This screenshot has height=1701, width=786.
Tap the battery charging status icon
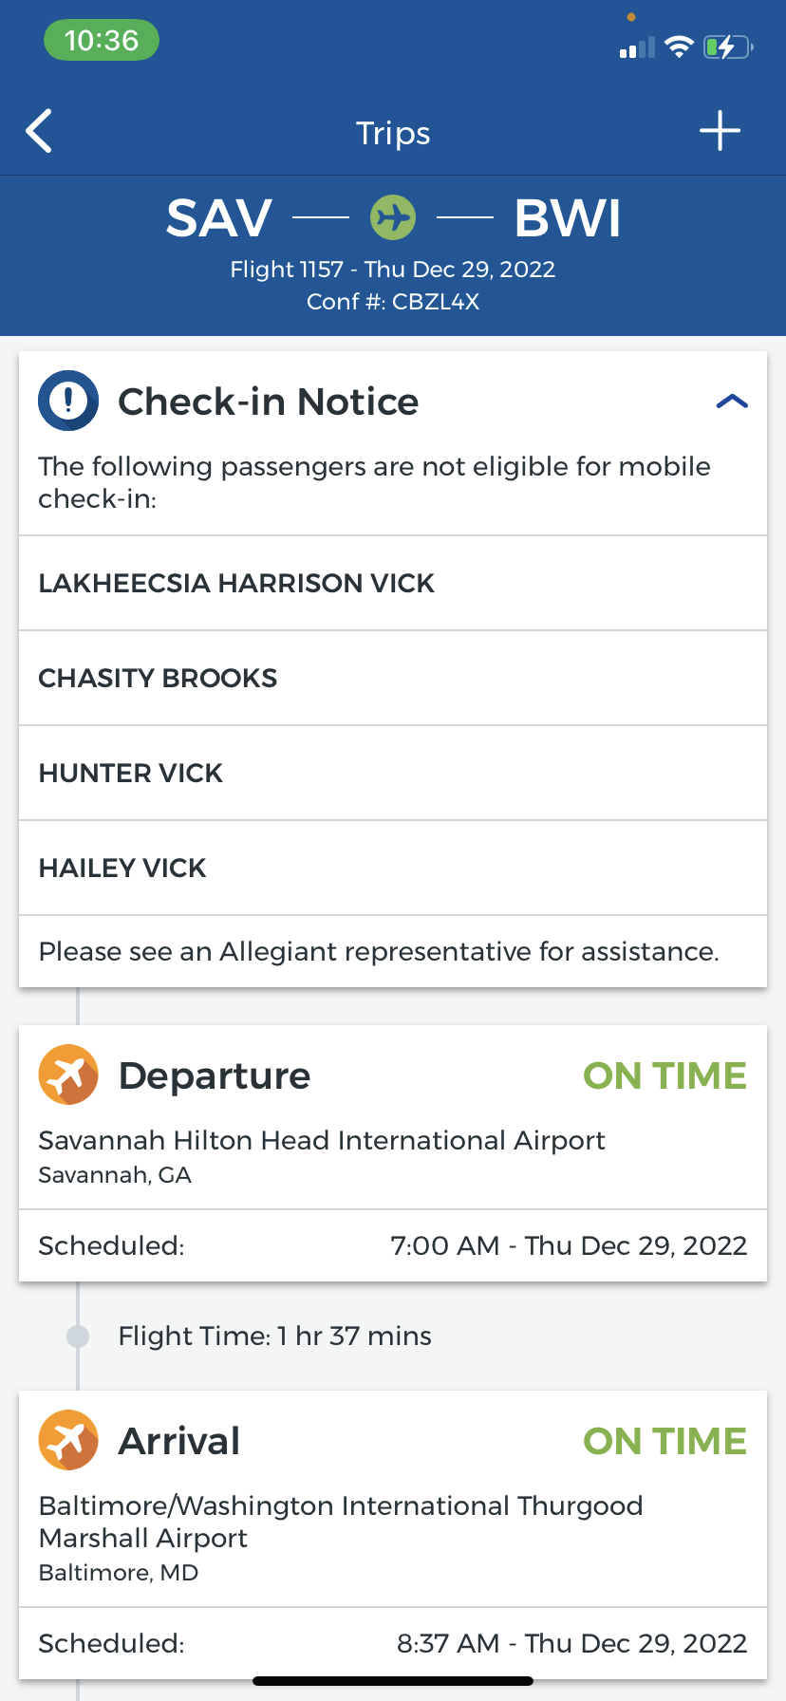(x=727, y=47)
